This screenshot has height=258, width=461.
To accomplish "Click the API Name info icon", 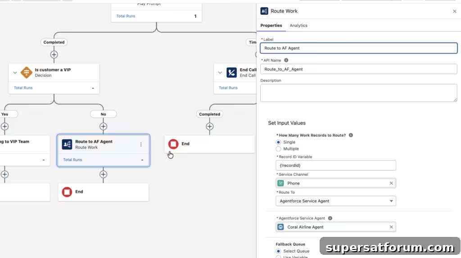I will click(286, 60).
